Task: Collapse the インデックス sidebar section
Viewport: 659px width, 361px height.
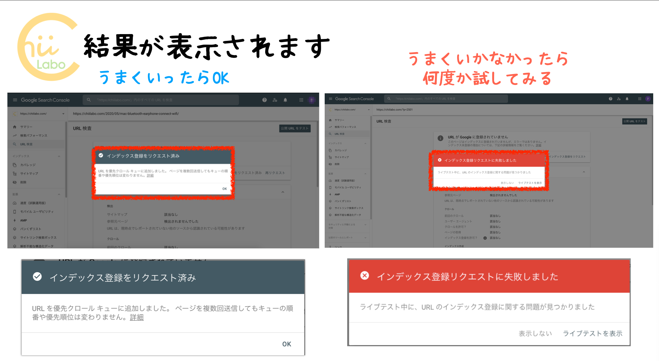Action: 59,156
